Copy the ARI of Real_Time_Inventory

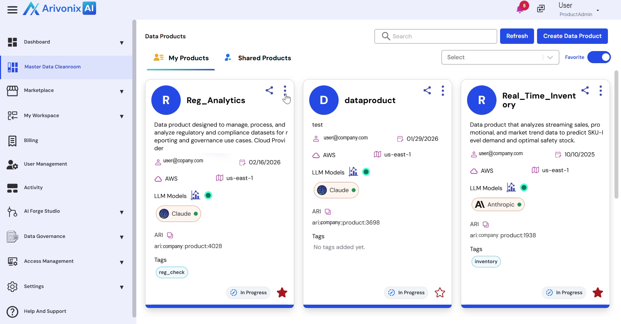(486, 225)
